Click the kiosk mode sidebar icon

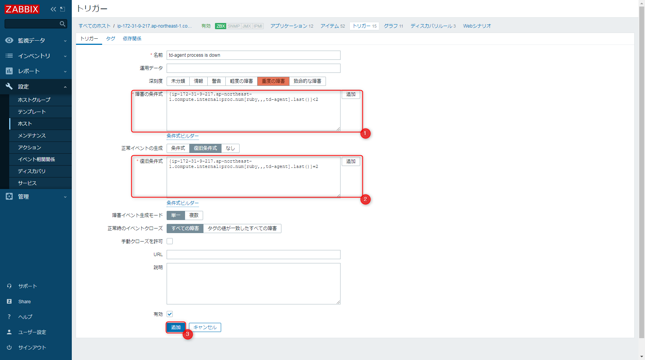[x=63, y=9]
